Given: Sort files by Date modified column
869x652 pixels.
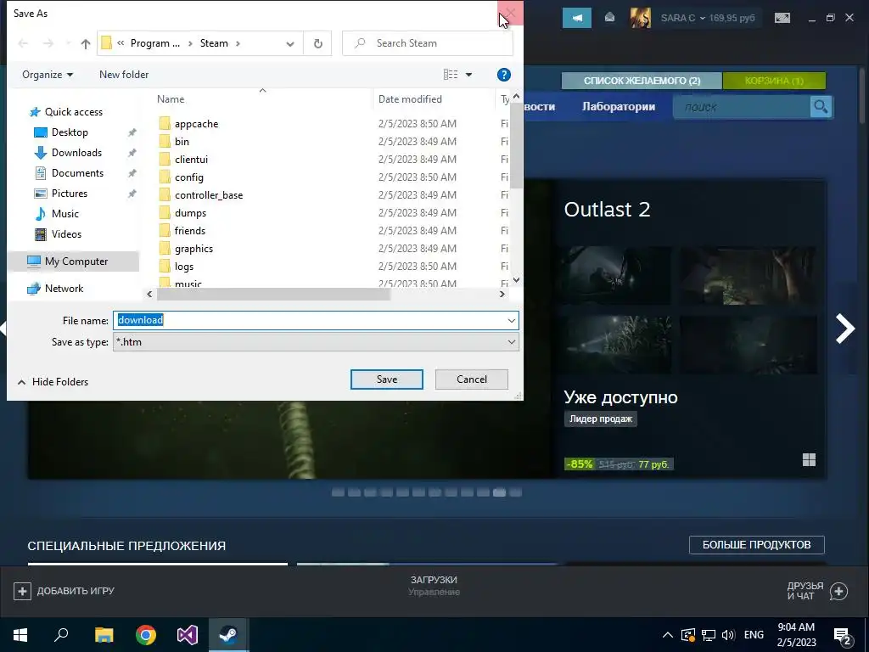Looking at the screenshot, I should (x=410, y=99).
